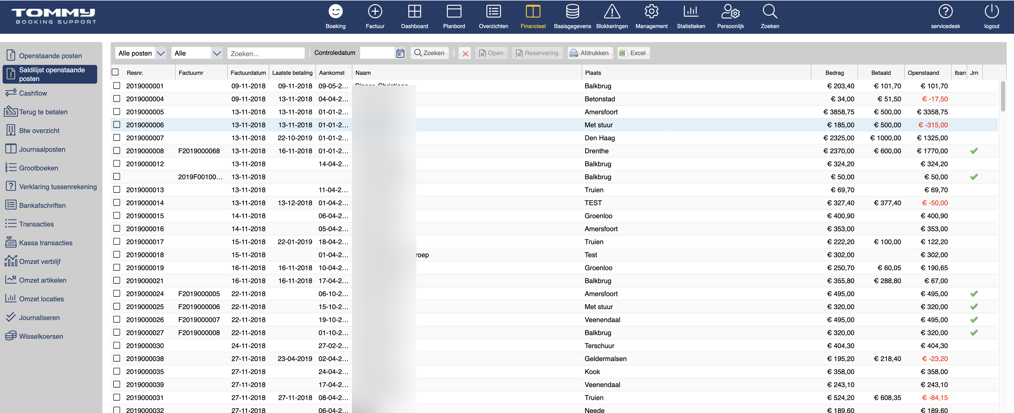
Task: Toggle the select-all checkbox in header
Action: (x=115, y=72)
